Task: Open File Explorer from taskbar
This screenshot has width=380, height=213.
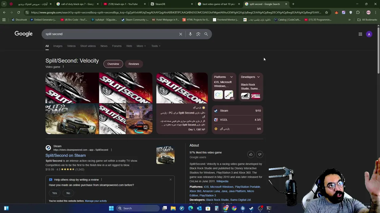Action: click(173, 208)
